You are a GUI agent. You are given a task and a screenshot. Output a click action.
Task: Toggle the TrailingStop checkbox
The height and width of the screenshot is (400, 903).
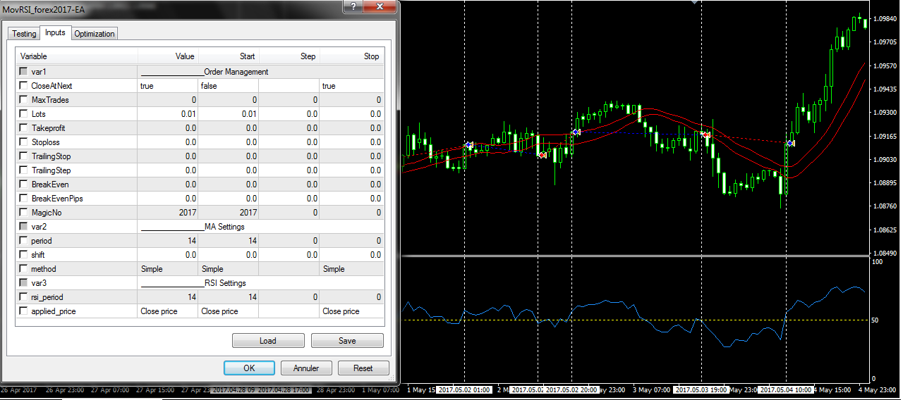click(x=24, y=156)
